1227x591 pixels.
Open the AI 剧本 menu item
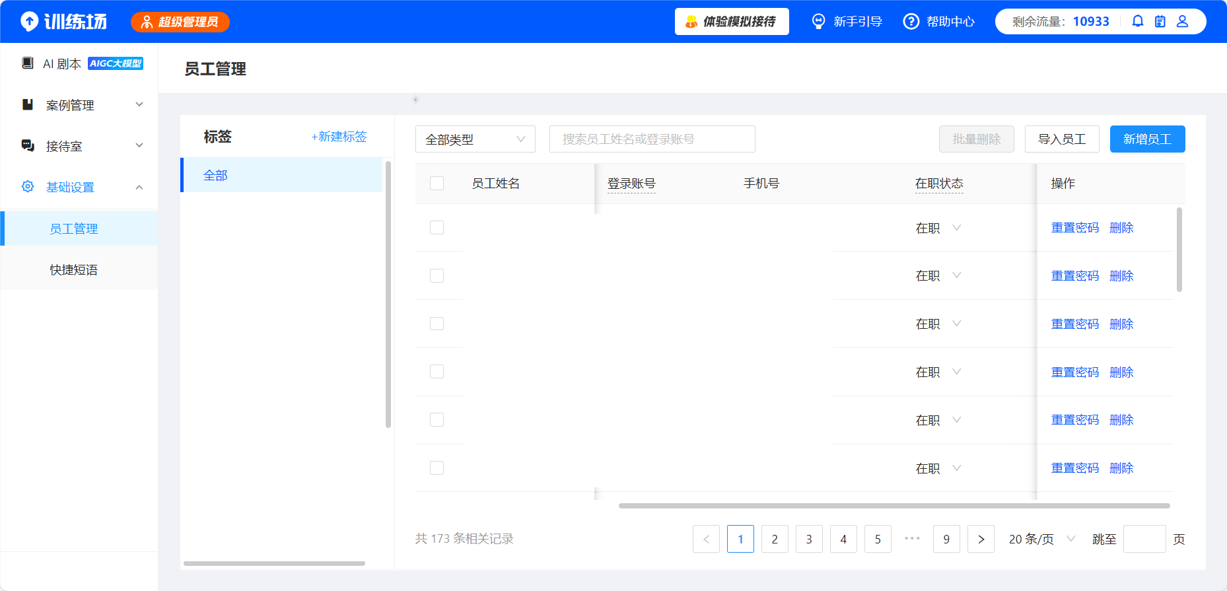point(79,63)
